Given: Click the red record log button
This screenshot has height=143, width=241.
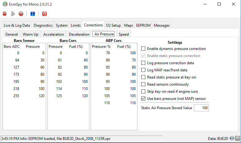Looking at the screenshot, I should pos(21,14).
